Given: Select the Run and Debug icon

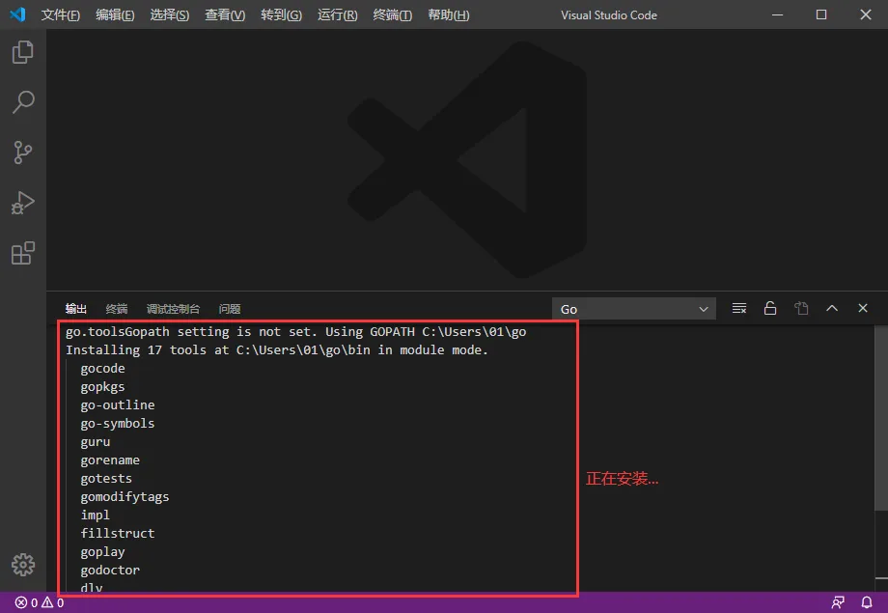Looking at the screenshot, I should tap(21, 203).
